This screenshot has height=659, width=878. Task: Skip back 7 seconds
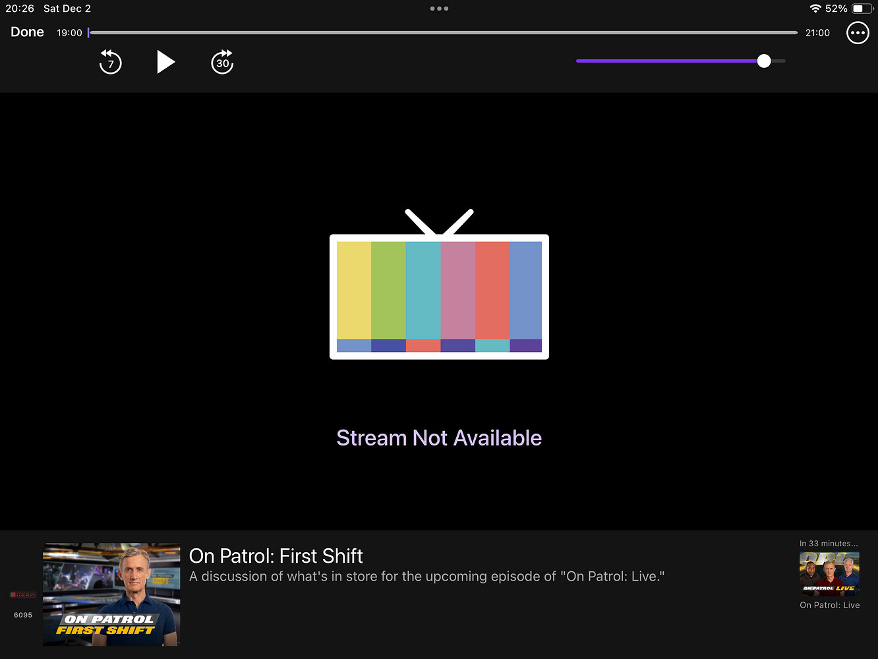(110, 62)
